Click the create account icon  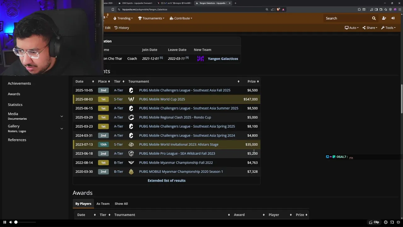pyautogui.click(x=384, y=18)
